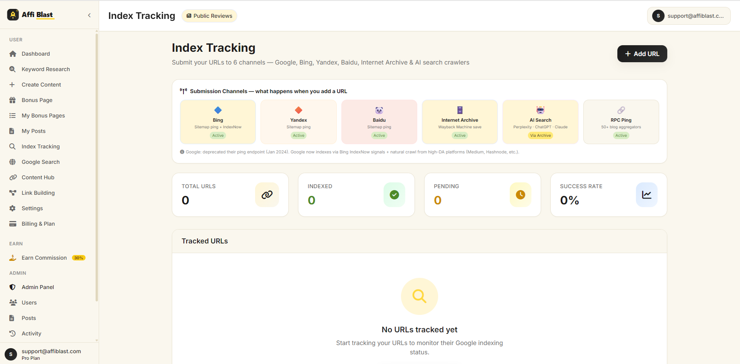The height and width of the screenshot is (364, 740).
Task: Click the Users group icon
Action: click(x=13, y=303)
